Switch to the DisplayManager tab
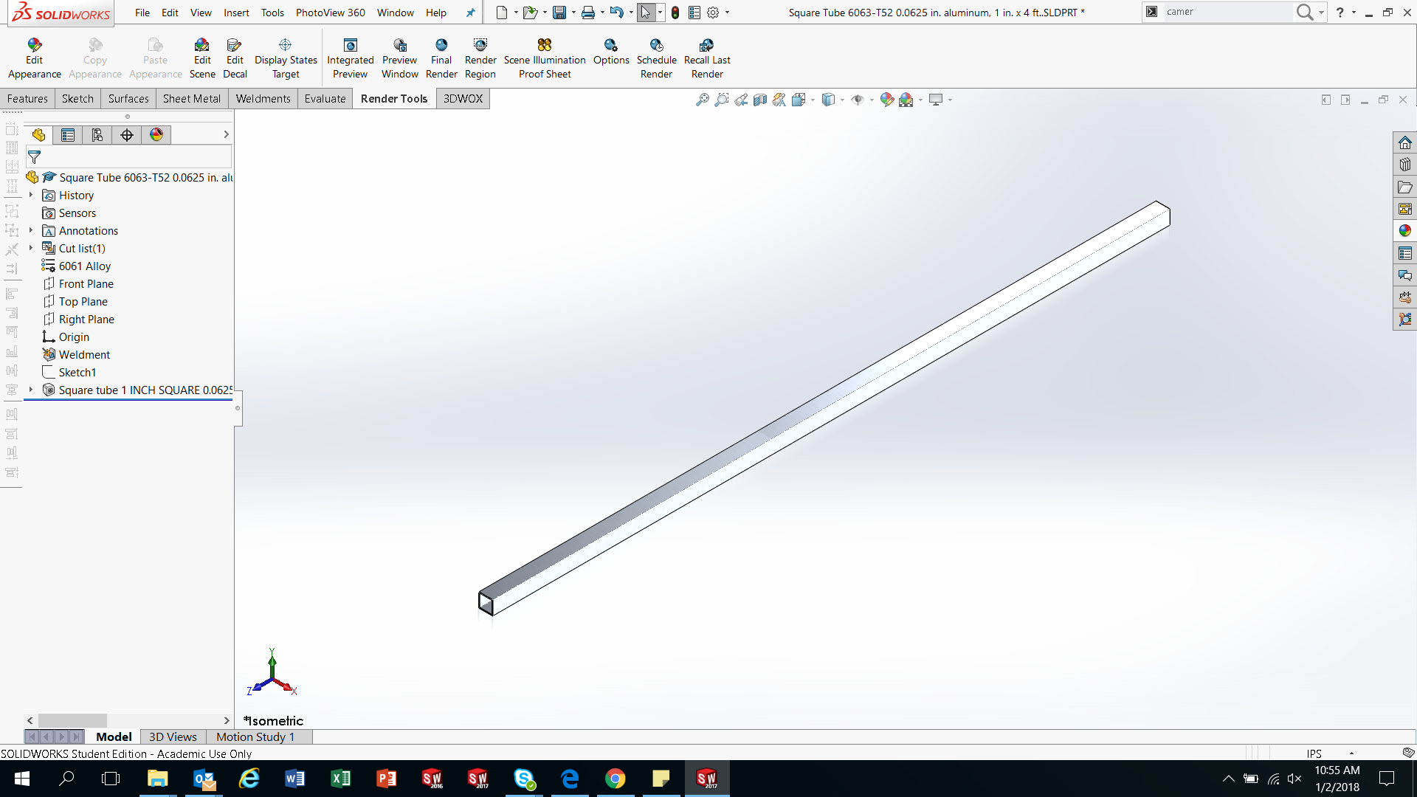 (156, 134)
